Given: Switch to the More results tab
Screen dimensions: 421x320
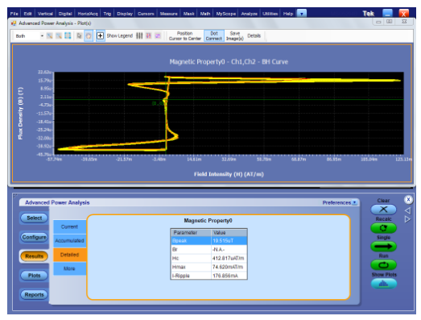Looking at the screenshot, I should (x=69, y=268).
